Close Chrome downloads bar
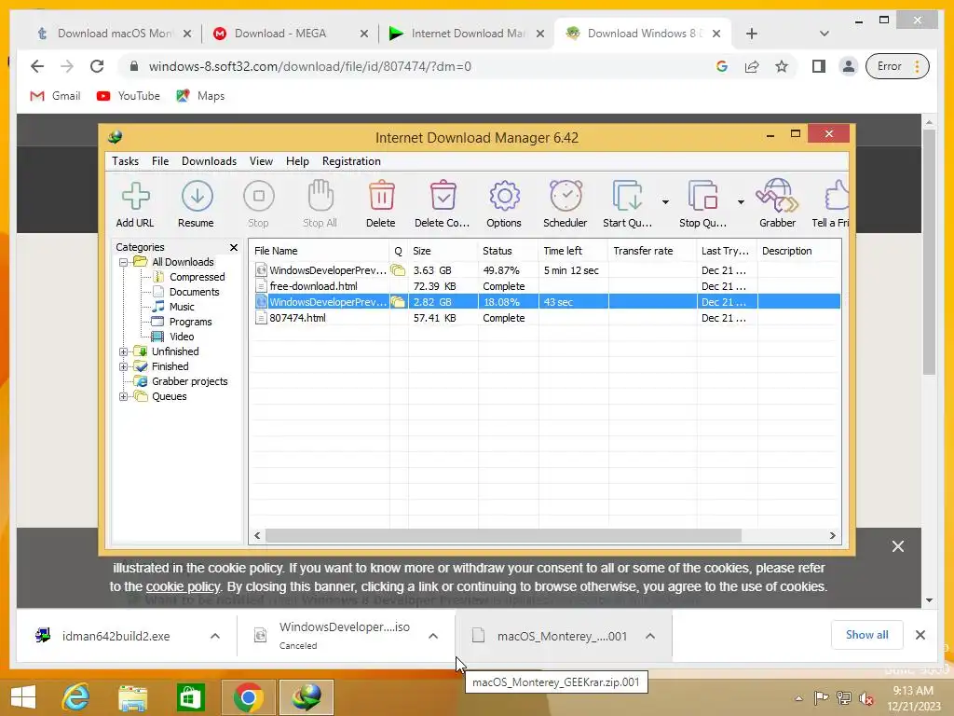This screenshot has height=716, width=954. (920, 635)
